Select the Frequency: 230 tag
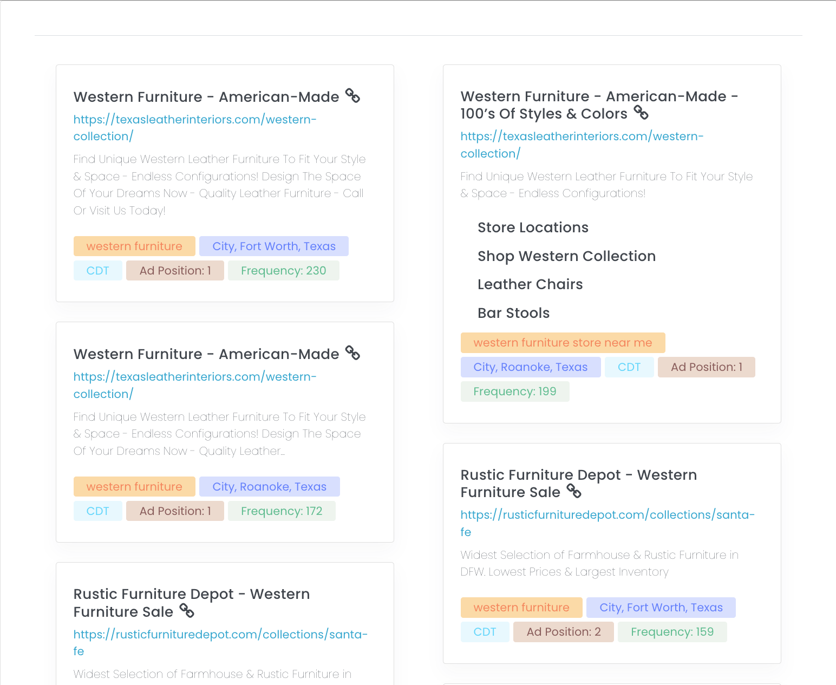The image size is (836, 685). point(283,271)
